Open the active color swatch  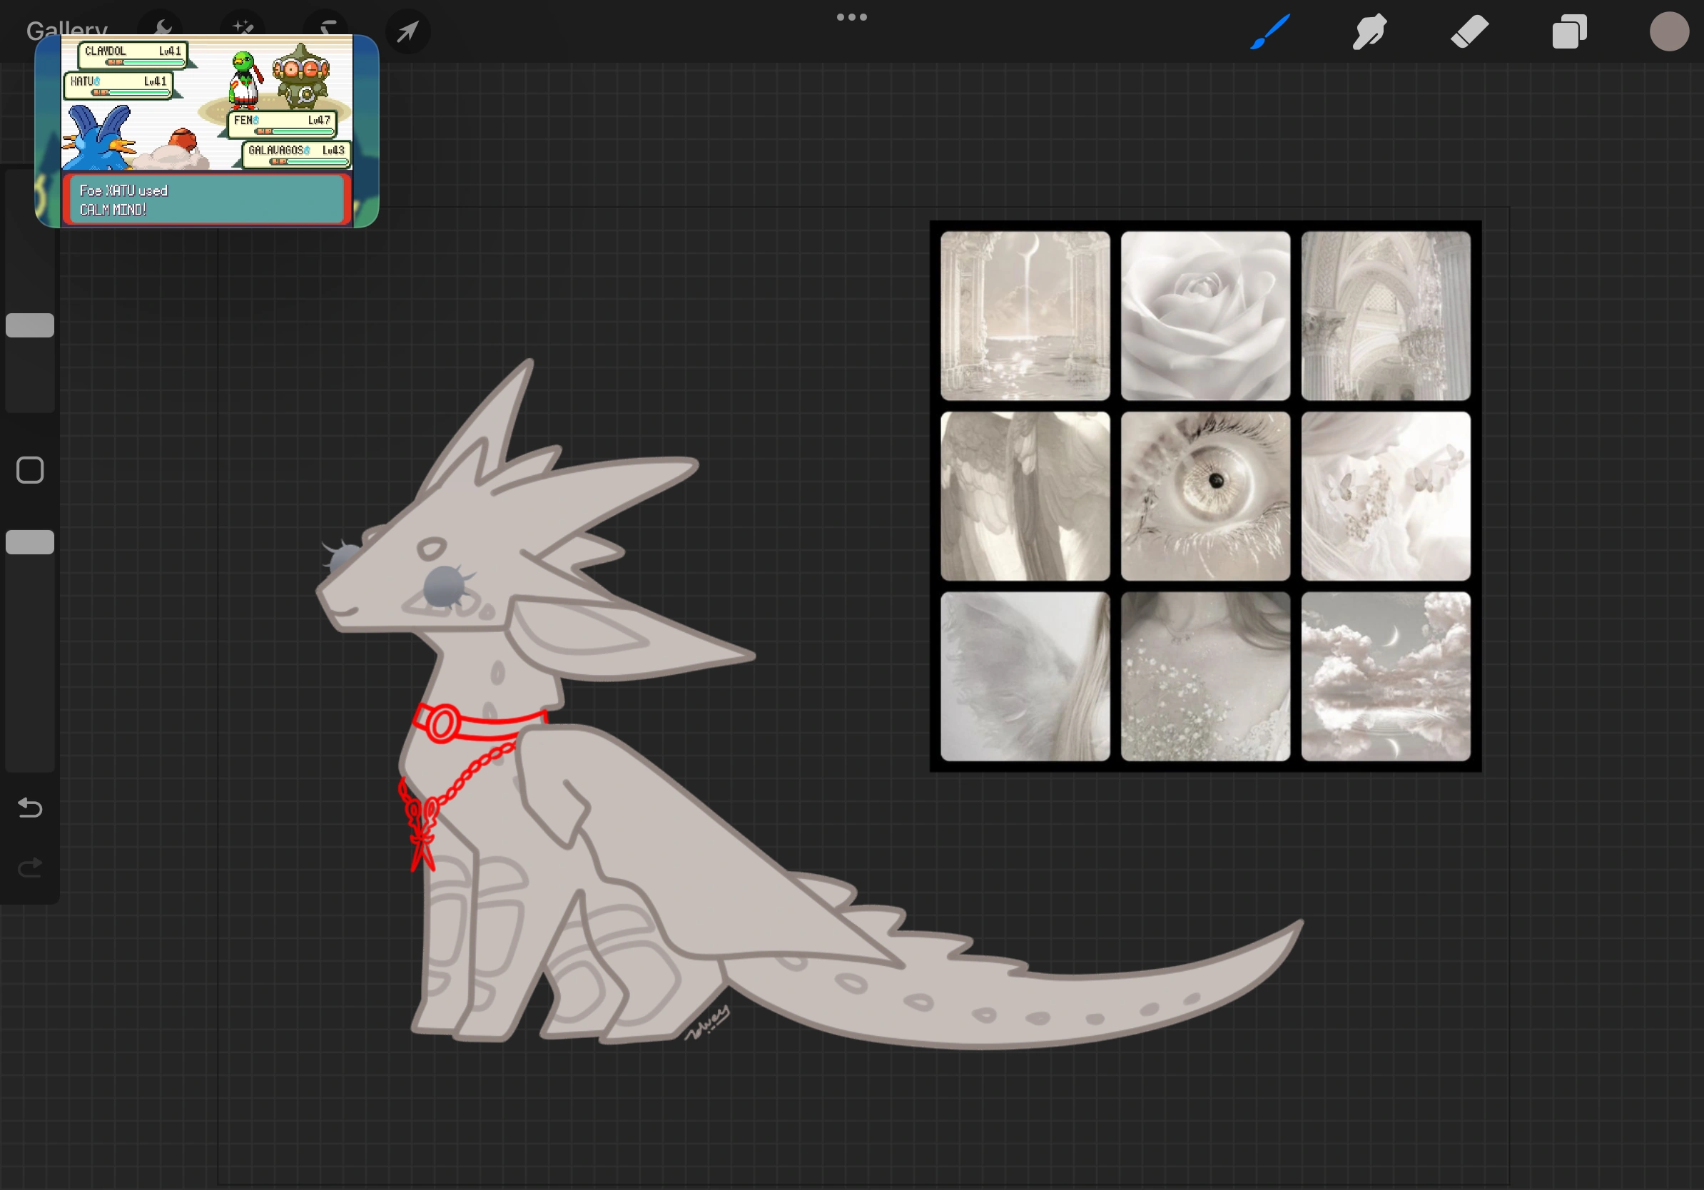click(x=1669, y=32)
